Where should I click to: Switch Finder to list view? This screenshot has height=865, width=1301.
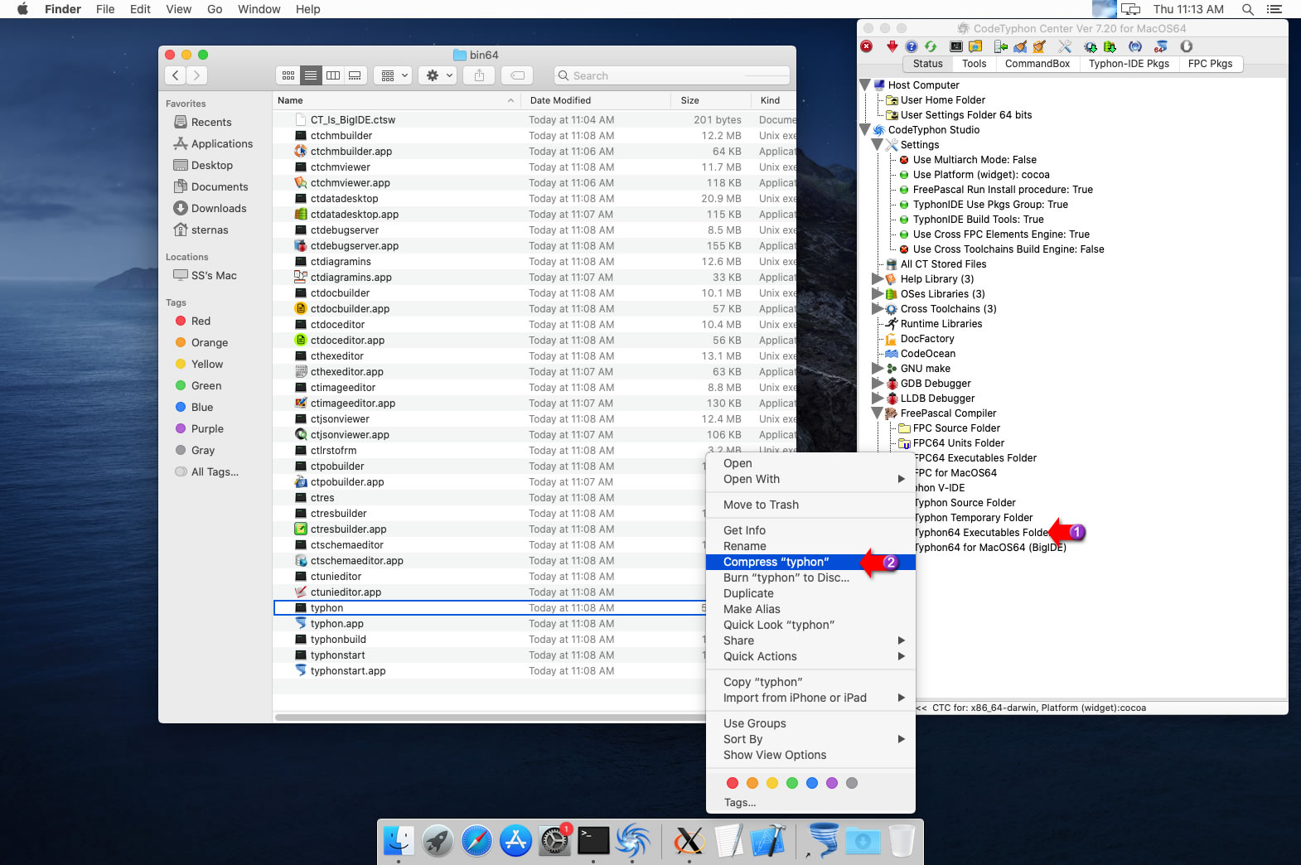coord(310,75)
